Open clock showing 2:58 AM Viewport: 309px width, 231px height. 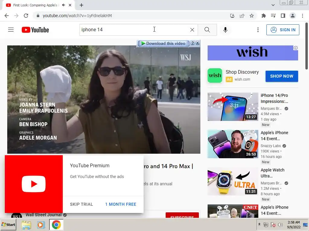pyautogui.click(x=294, y=224)
